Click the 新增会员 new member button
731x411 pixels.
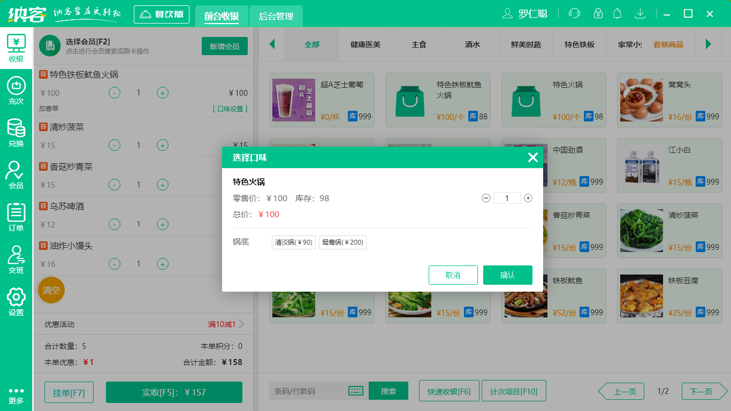224,46
